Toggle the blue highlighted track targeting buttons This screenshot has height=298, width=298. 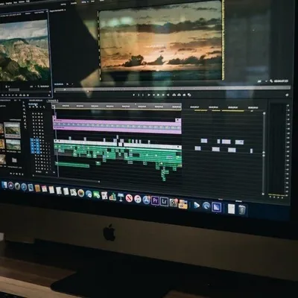[35, 146]
